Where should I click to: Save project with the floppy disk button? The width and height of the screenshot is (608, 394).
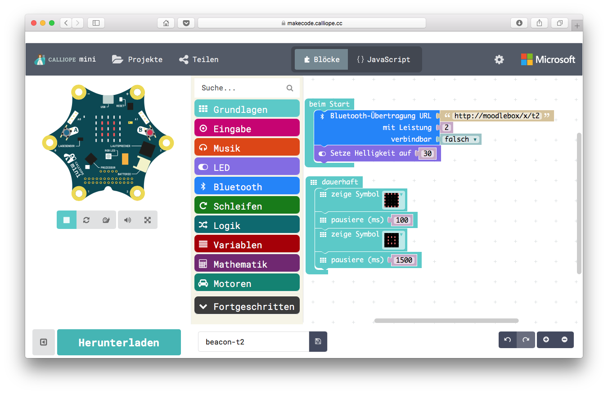[x=318, y=342]
